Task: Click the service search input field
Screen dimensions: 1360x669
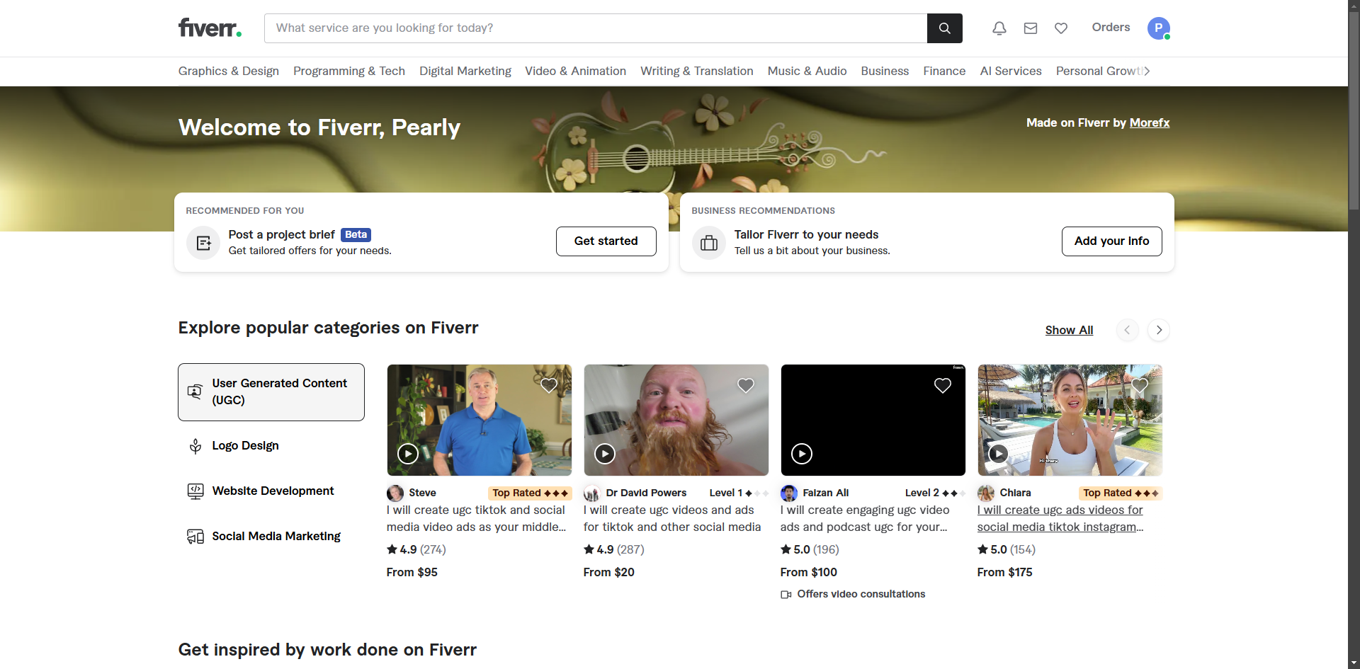Action: [596, 28]
